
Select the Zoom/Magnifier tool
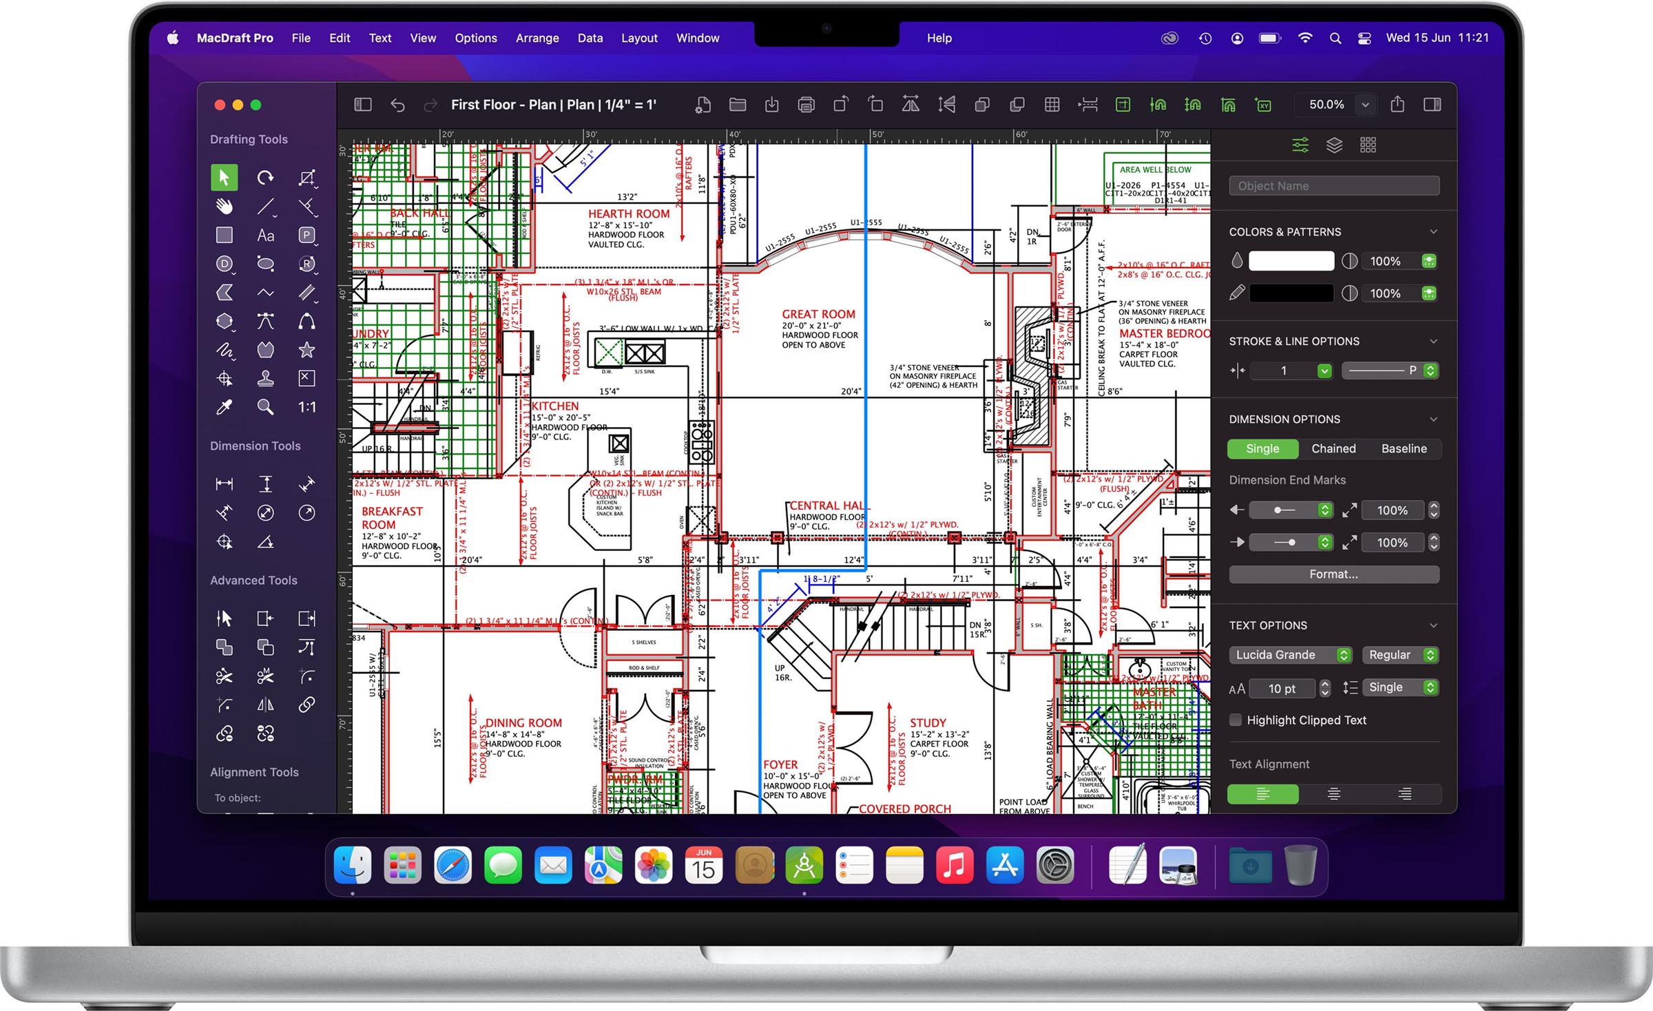[x=264, y=408]
